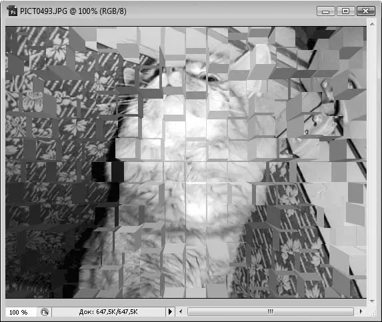Click the up arrow of vertical scrollbar

pyautogui.click(x=372, y=24)
